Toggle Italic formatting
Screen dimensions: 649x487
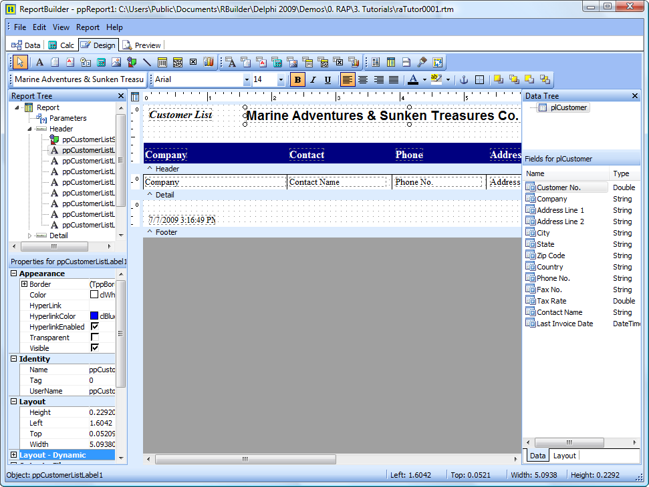click(x=313, y=79)
